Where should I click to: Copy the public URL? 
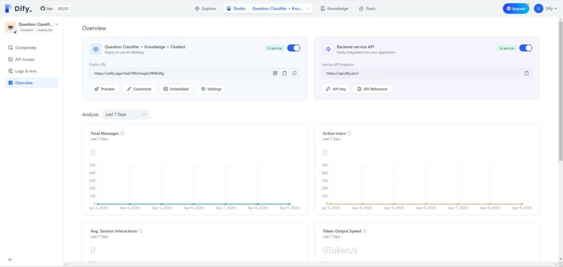click(x=284, y=73)
